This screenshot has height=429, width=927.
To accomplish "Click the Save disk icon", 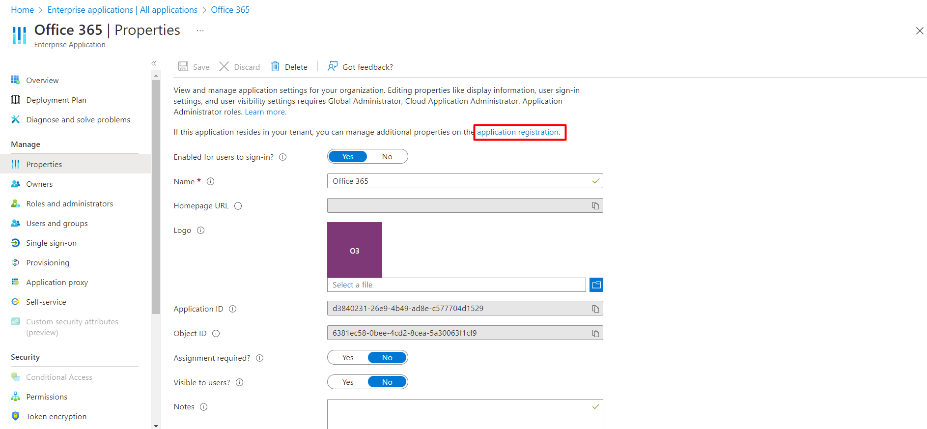I will (x=183, y=66).
